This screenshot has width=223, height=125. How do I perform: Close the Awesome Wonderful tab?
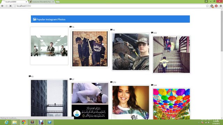click(53, 2)
